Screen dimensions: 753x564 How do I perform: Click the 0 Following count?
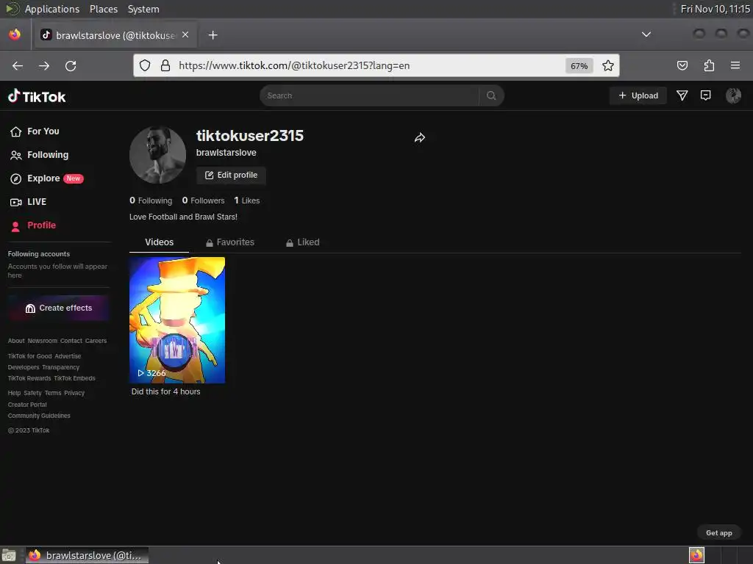(151, 200)
